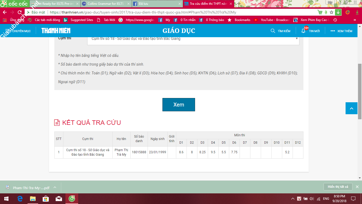Screen dimensions: 362x204
Task: Click the Hiển thị tất cả button
Action: pos(338,187)
